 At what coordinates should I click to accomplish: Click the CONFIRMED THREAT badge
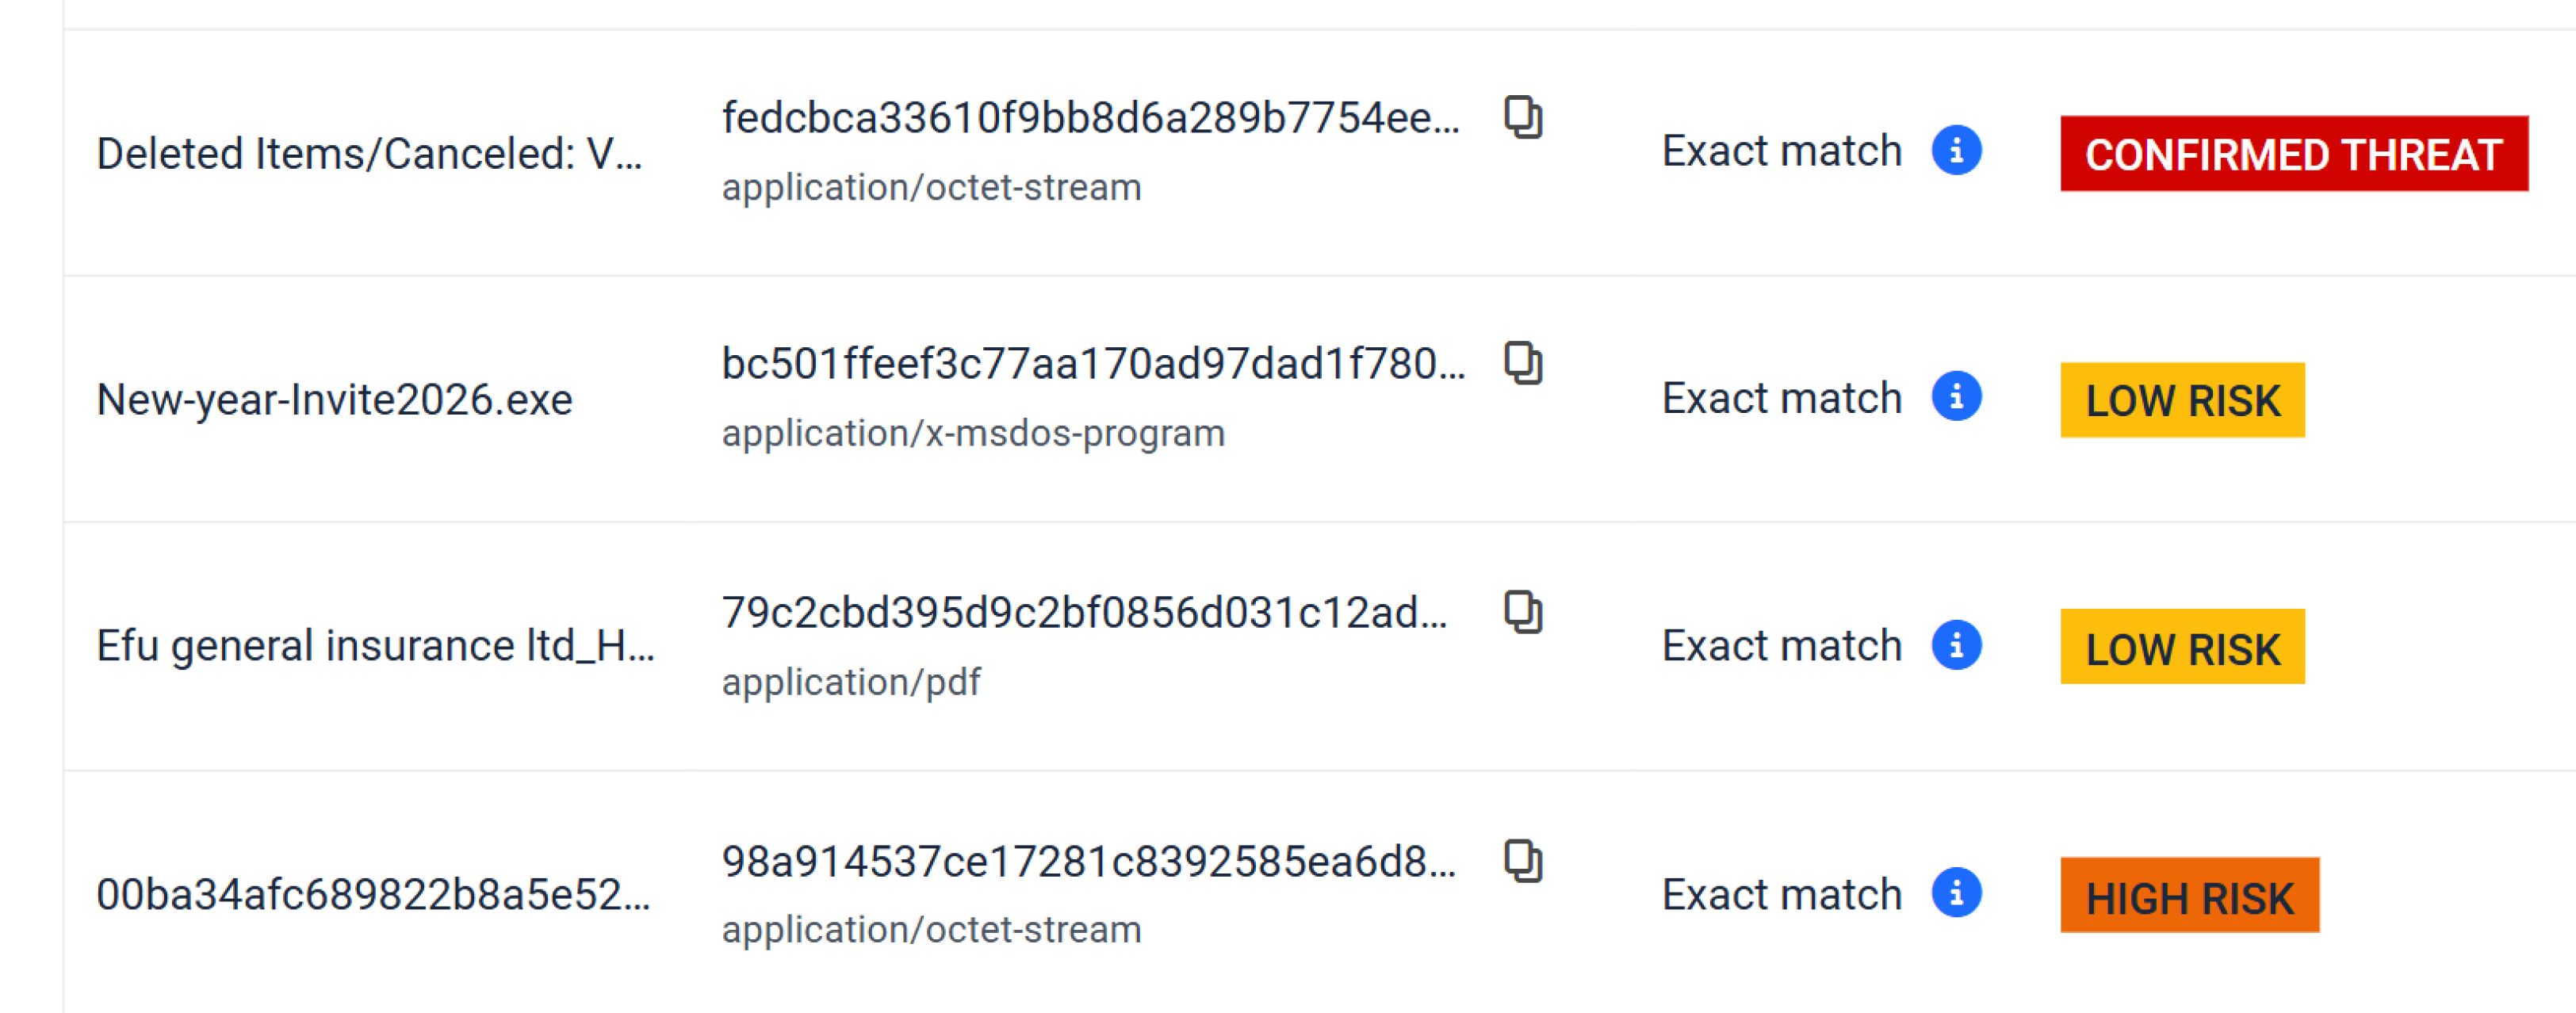pos(2293,154)
